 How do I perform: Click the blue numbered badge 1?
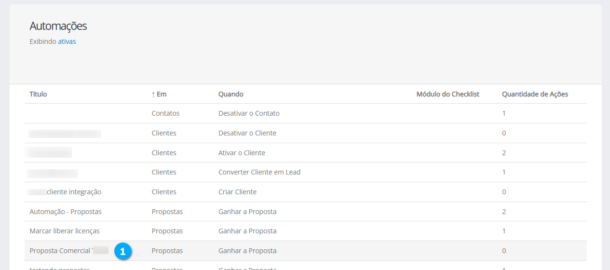pos(122,251)
